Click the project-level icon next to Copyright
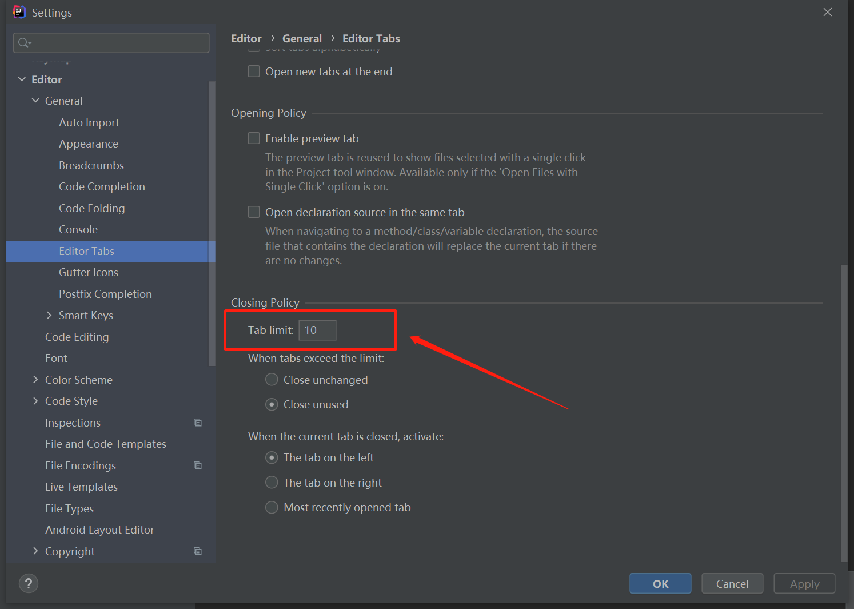 tap(198, 551)
